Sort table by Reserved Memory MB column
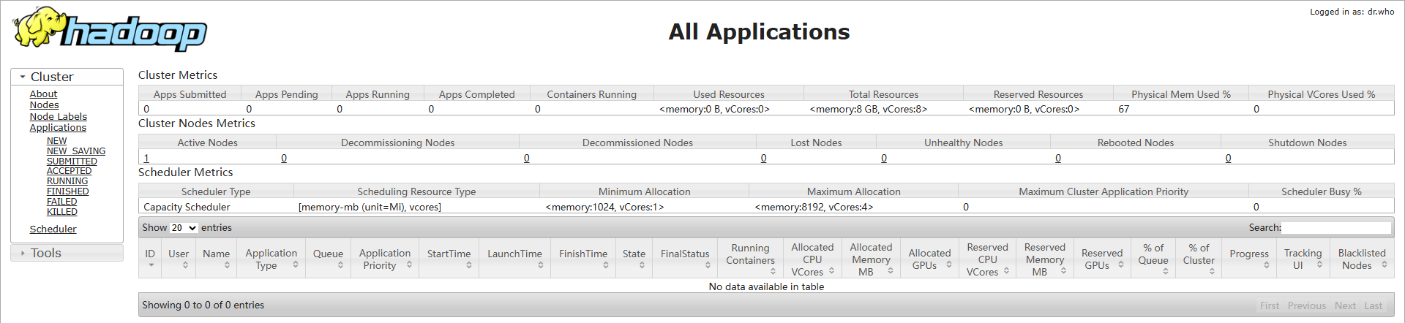The image size is (1405, 323). pyautogui.click(x=1044, y=258)
